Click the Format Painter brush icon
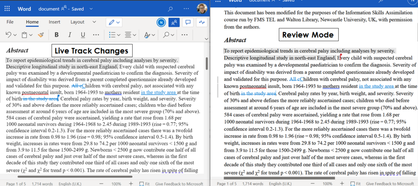418x186 pixels. point(40,35)
